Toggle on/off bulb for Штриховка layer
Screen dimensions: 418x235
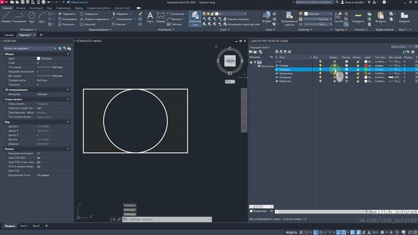(320, 73)
